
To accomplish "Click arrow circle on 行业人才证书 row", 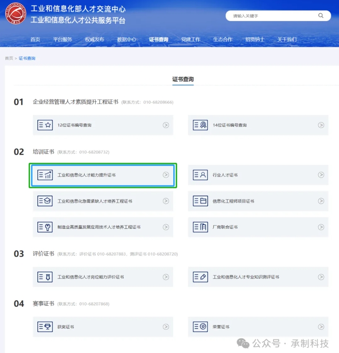I will click(321, 175).
